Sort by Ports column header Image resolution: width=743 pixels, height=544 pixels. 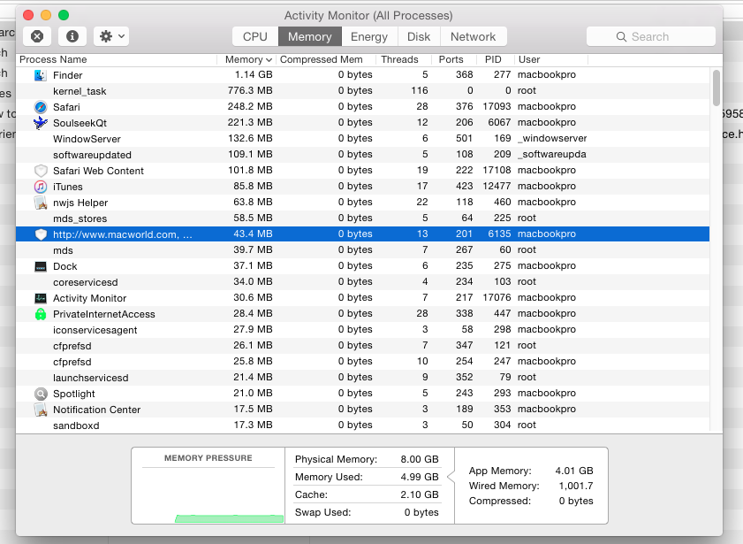click(x=453, y=59)
